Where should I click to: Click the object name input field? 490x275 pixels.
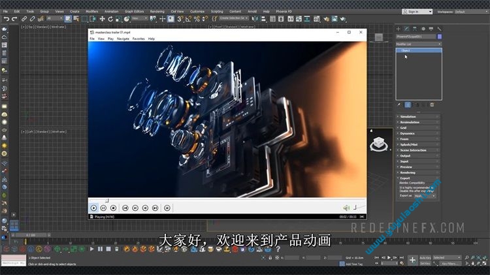416,37
